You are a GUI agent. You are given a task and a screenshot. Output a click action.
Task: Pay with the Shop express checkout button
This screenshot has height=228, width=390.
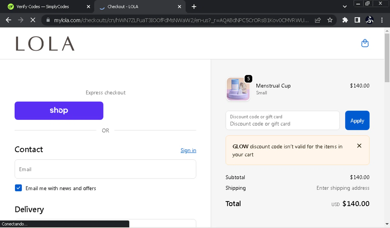(x=59, y=110)
